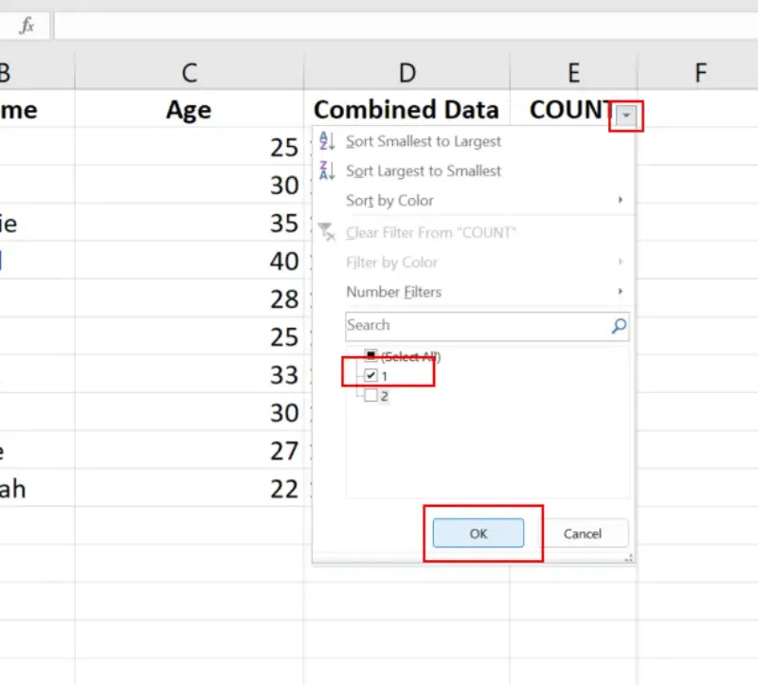
Task: Click the Age header cell
Action: 189,110
